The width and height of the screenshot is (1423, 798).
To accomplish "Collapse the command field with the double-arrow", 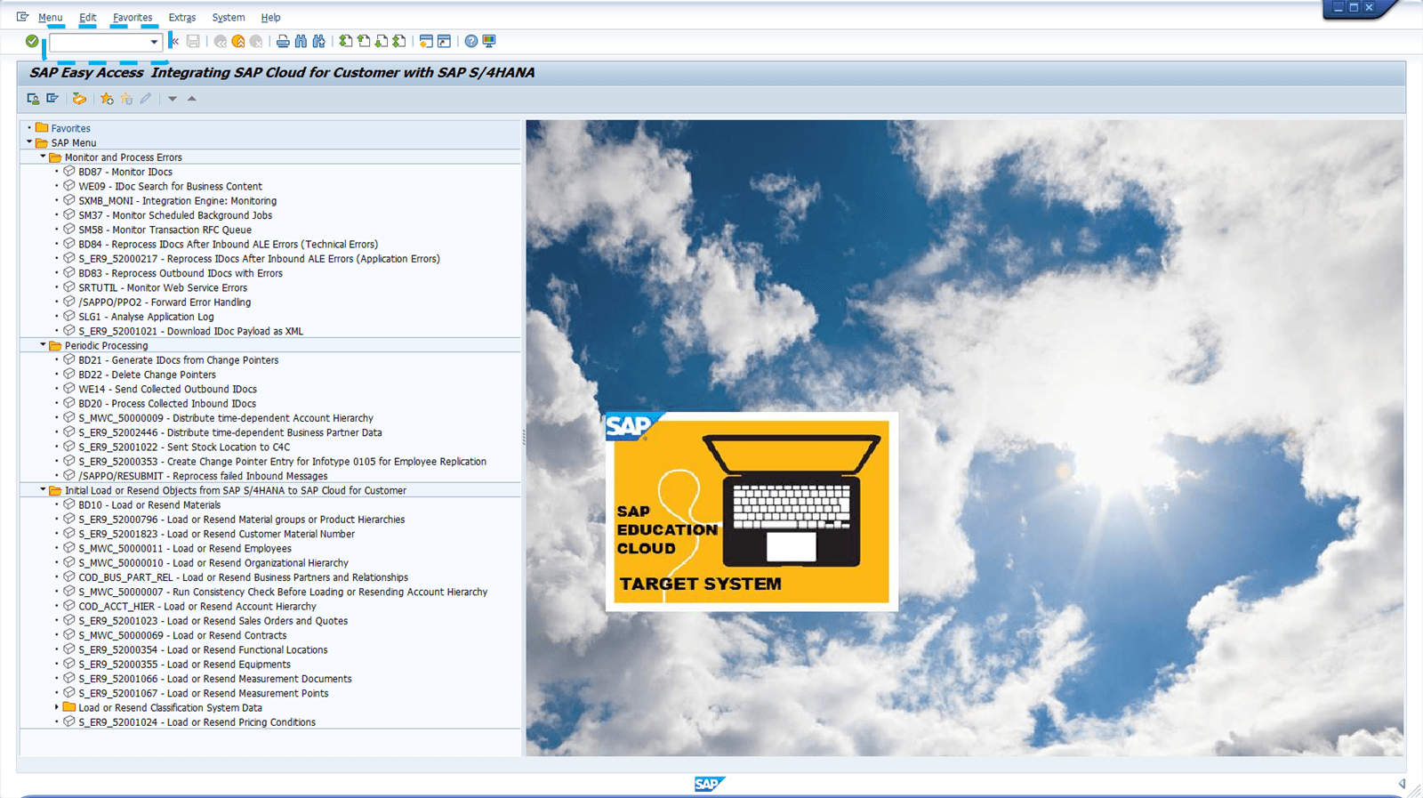I will tap(174, 41).
